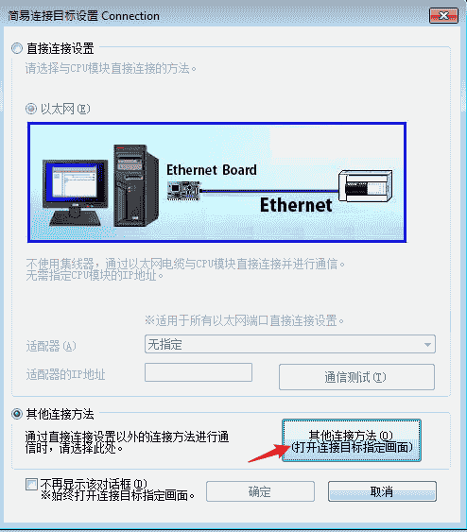This screenshot has width=467, height=532.
Task: Click the 取消 button
Action: 382,491
